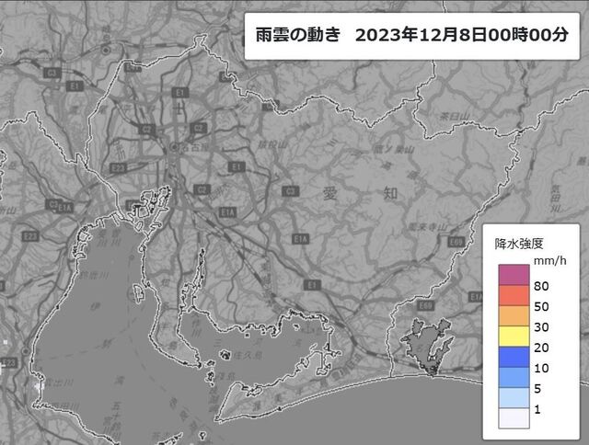Viewport: 589px width, 445px height.
Task: Click the orange 30–50 mm/h legend swatch
Action: click(514, 316)
